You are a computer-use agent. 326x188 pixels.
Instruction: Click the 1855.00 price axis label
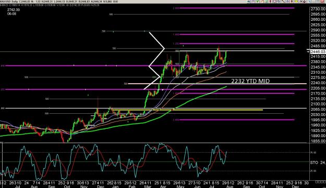(318, 141)
